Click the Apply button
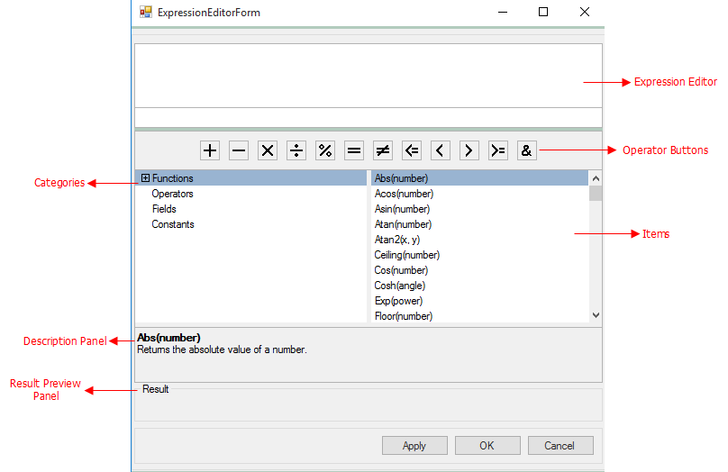This screenshot has width=728, height=472. [414, 445]
